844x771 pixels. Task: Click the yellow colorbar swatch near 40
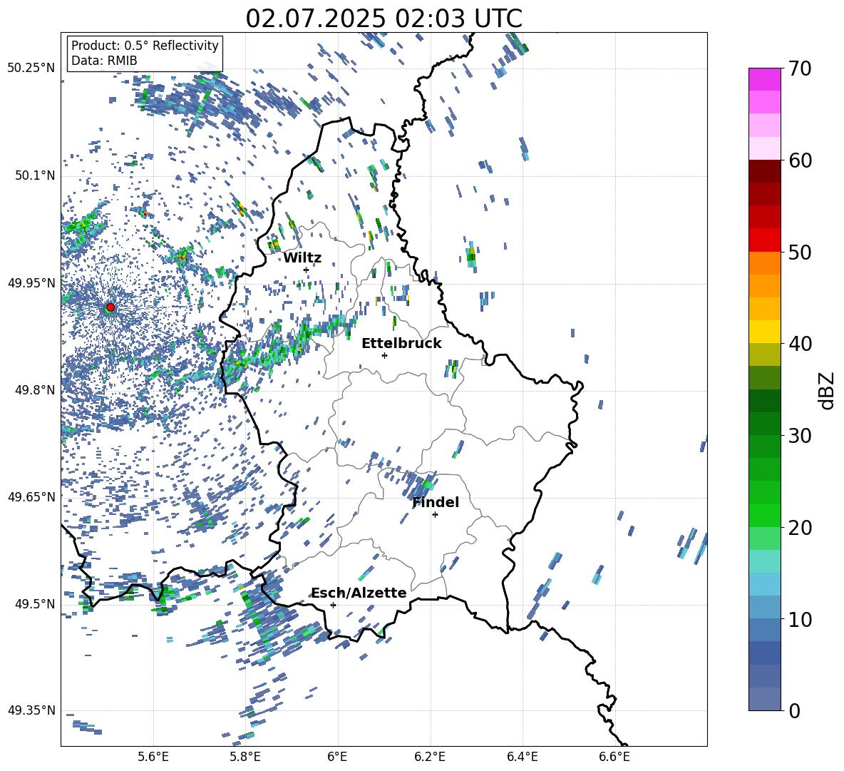[x=764, y=332]
